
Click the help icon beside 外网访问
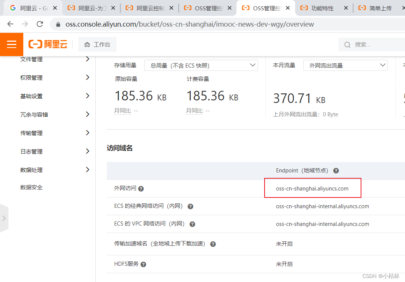[141, 189]
